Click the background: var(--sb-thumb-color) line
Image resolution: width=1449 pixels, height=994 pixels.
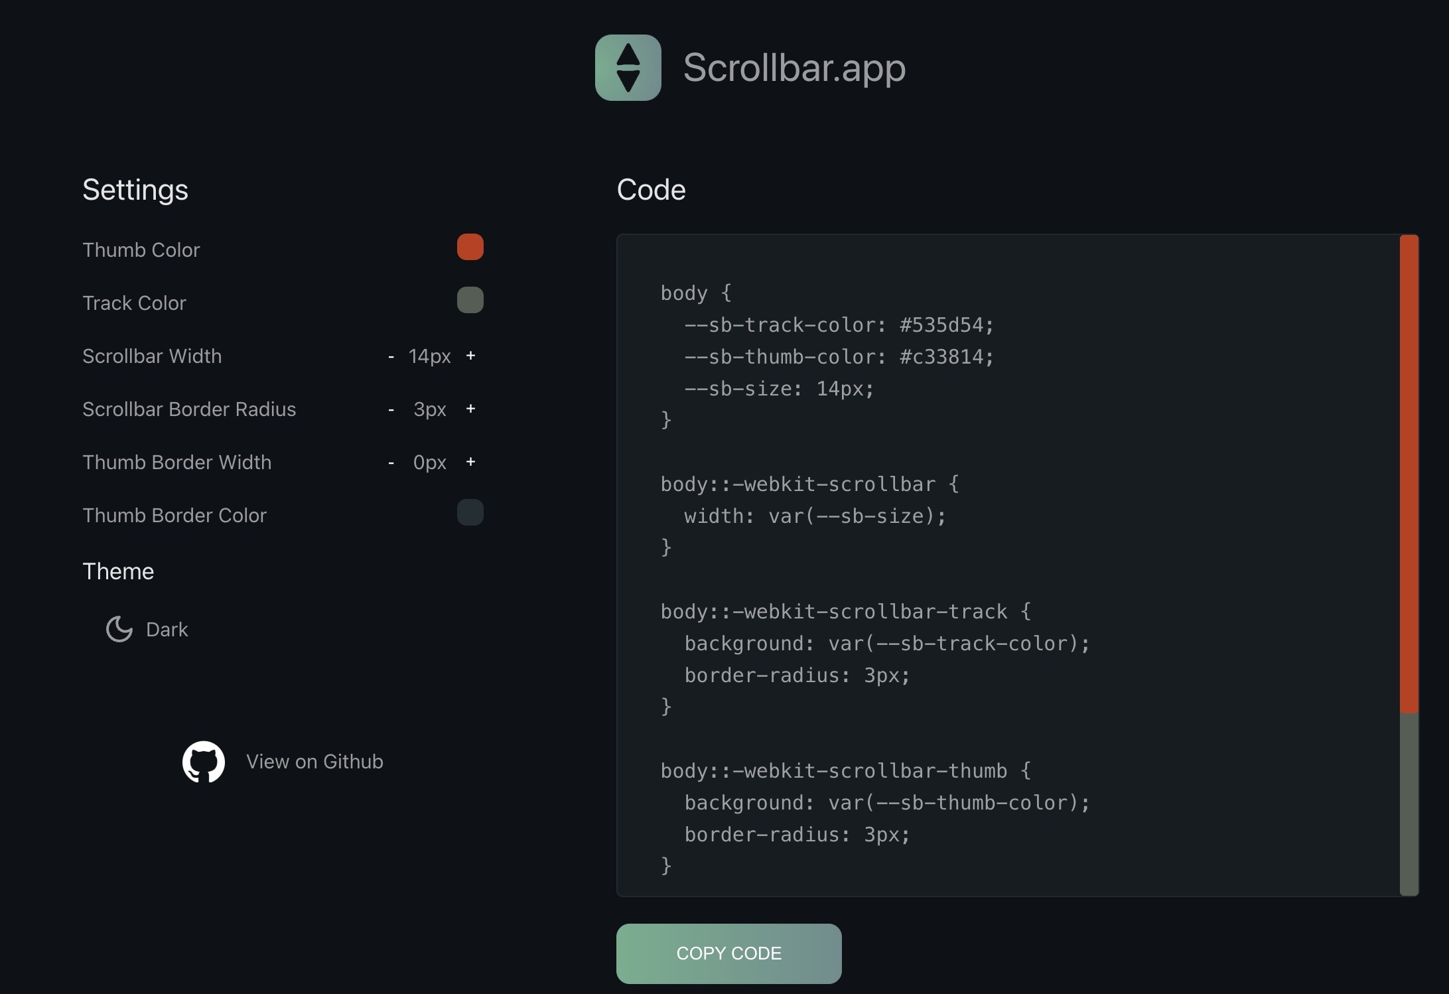pos(887,803)
